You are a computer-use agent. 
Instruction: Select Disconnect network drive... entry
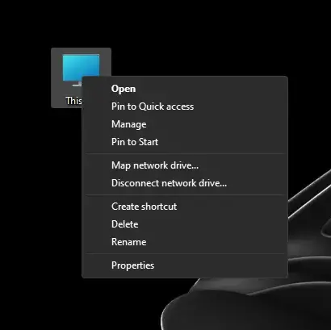point(185,183)
